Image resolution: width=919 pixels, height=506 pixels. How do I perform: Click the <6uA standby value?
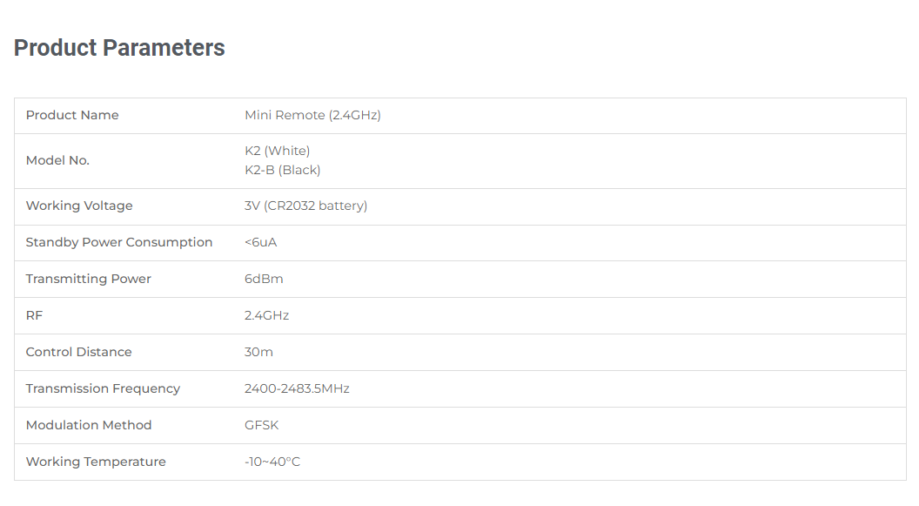261,242
